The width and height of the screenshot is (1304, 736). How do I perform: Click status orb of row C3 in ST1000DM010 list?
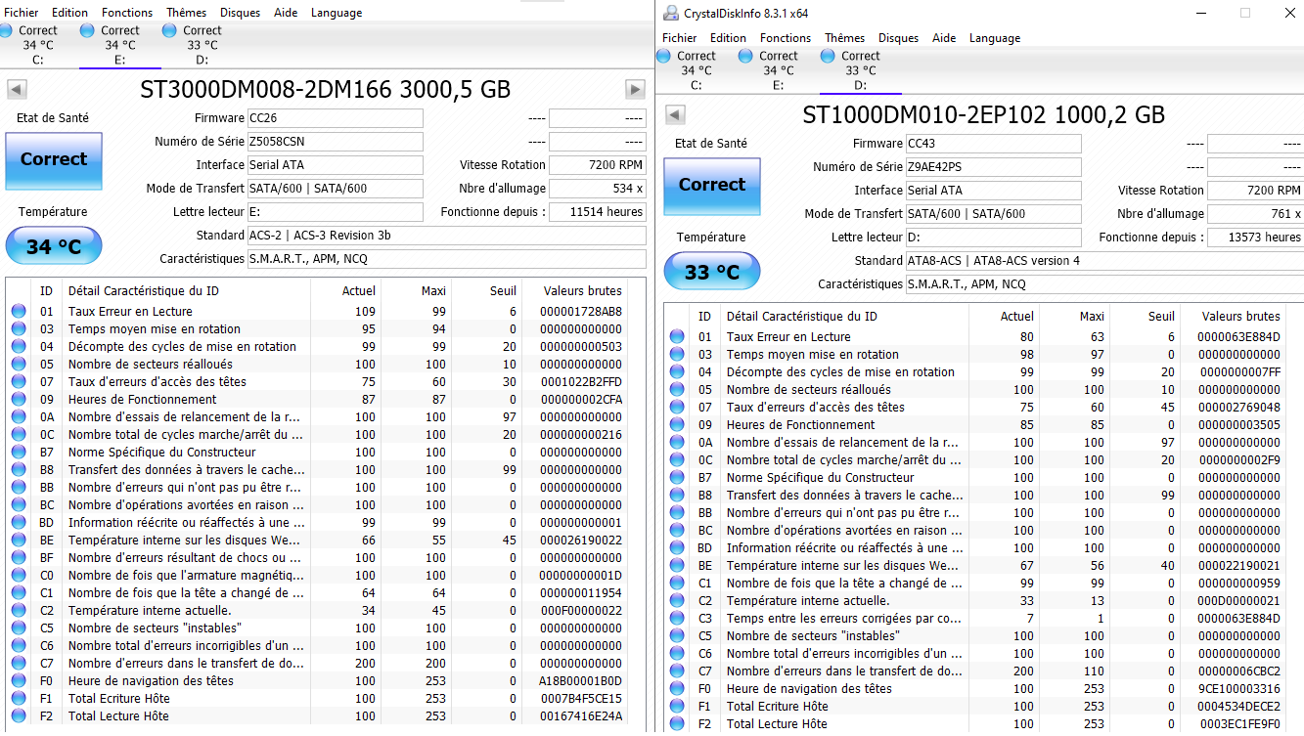pyautogui.click(x=677, y=619)
